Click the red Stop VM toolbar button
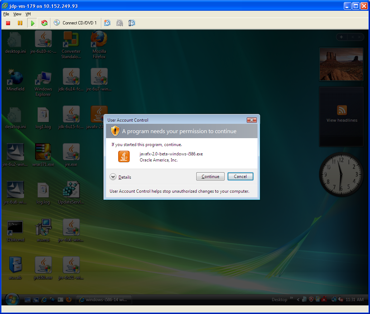 click(8, 23)
